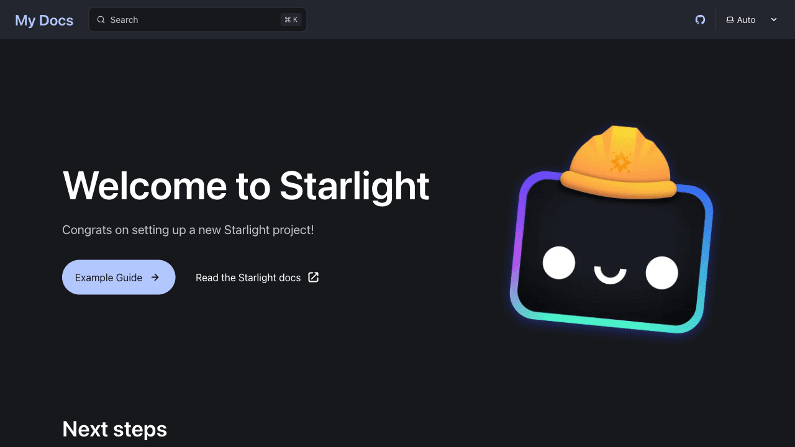Click the laptop icon beside Auto
This screenshot has height=447, width=795.
(x=730, y=20)
